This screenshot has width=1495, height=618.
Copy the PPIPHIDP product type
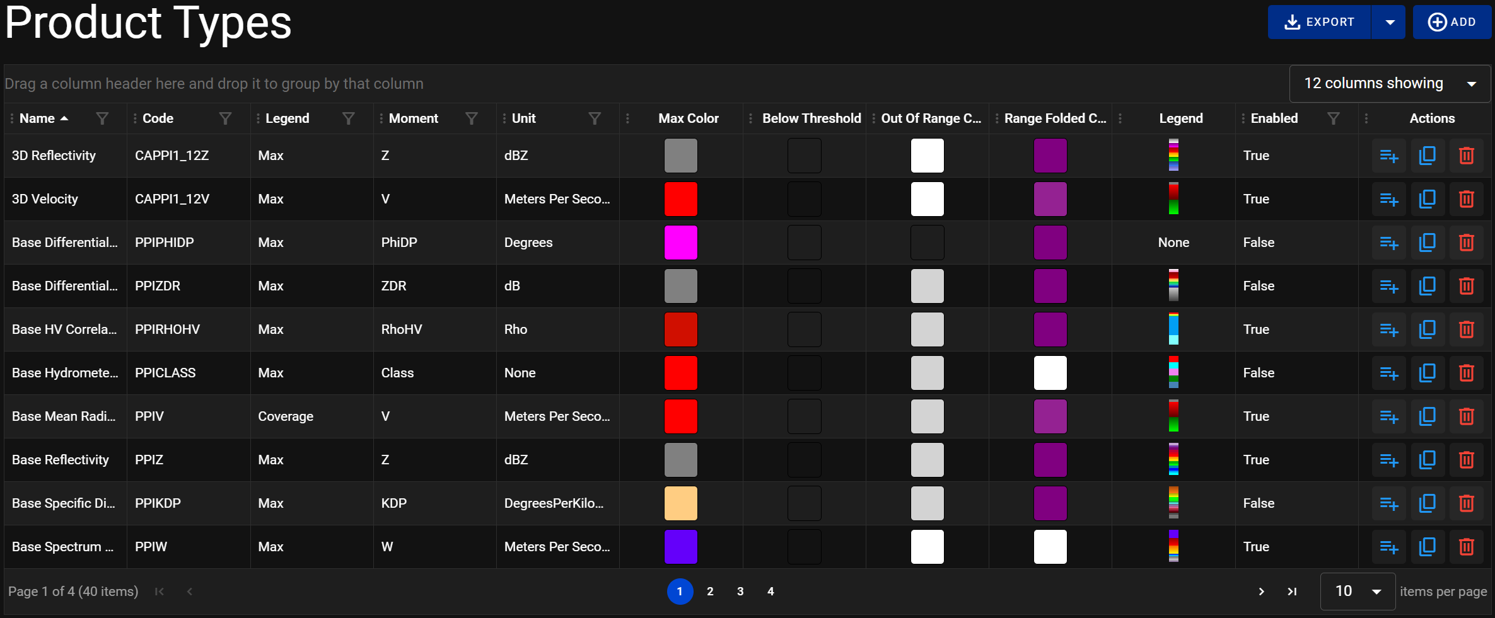[1428, 243]
